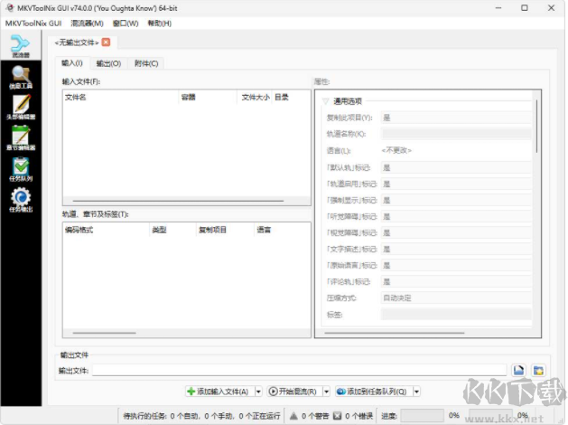Open the 混流器(M) menu

[87, 24]
